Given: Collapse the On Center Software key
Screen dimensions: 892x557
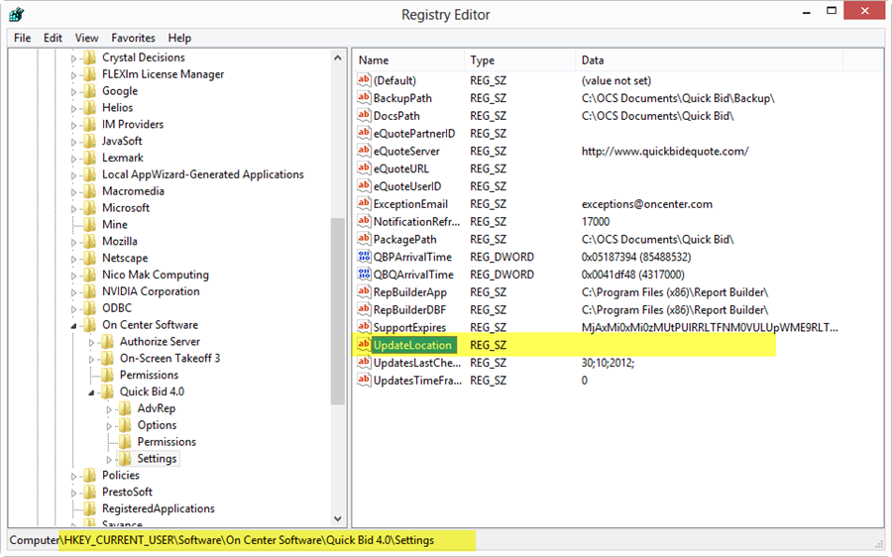Looking at the screenshot, I should (x=73, y=325).
